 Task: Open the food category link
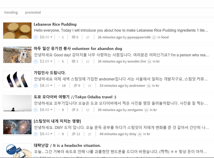pos(165,37)
